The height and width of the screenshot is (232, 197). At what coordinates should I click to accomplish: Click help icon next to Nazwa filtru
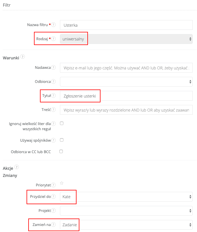point(54,25)
